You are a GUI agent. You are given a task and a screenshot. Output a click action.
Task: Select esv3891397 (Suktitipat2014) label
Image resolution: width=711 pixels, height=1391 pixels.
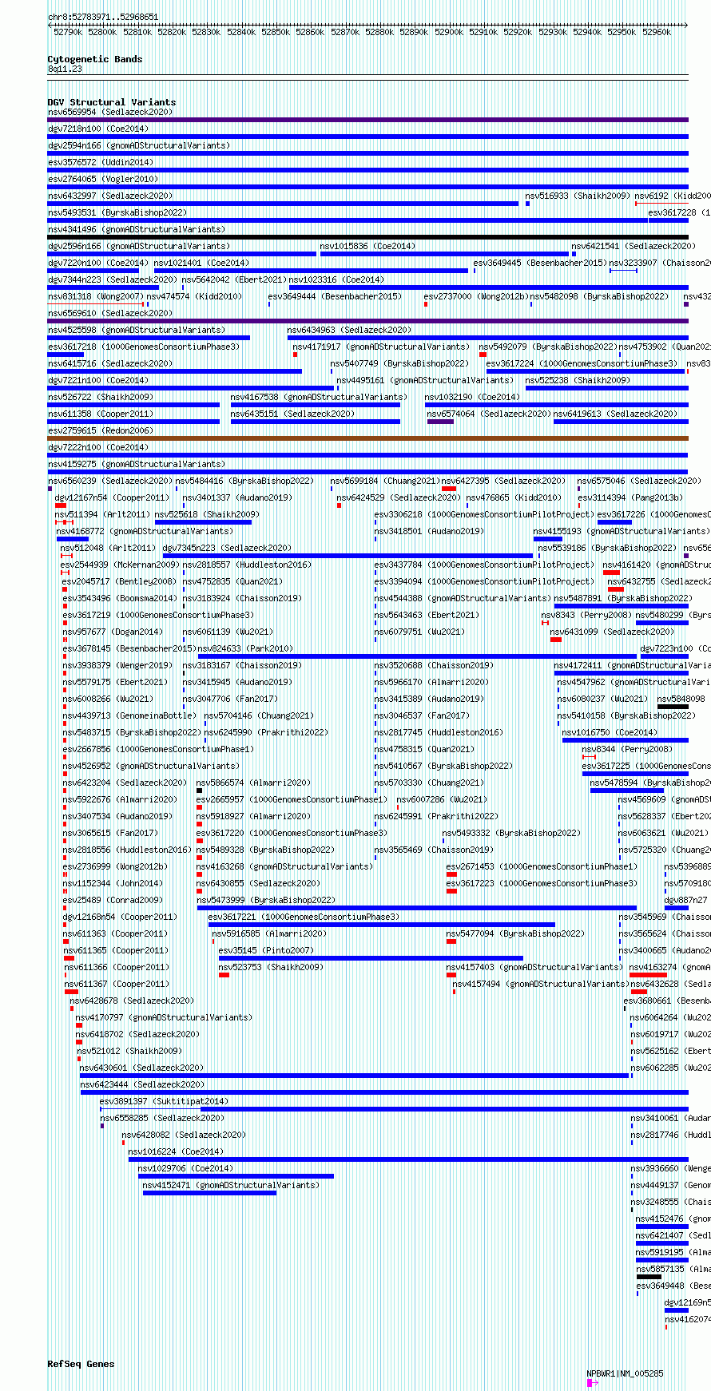pyautogui.click(x=164, y=1101)
